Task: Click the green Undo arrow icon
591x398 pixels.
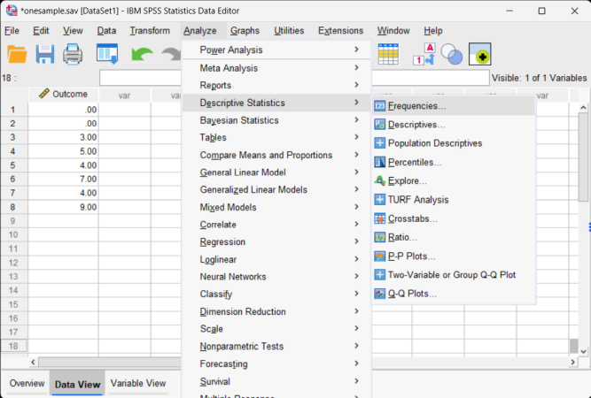Action: pos(142,54)
